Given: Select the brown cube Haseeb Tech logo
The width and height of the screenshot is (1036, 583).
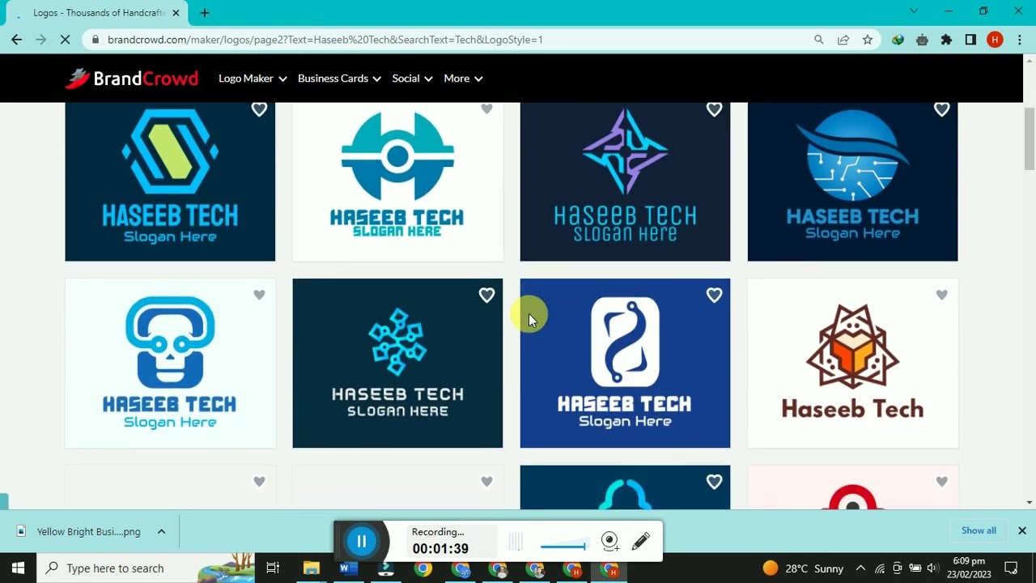Looking at the screenshot, I should coord(852,364).
